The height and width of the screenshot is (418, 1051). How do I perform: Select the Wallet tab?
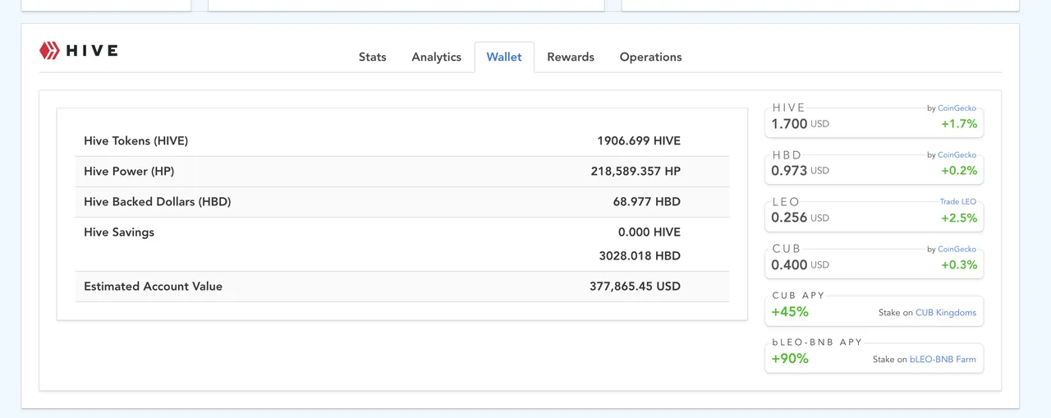(504, 57)
